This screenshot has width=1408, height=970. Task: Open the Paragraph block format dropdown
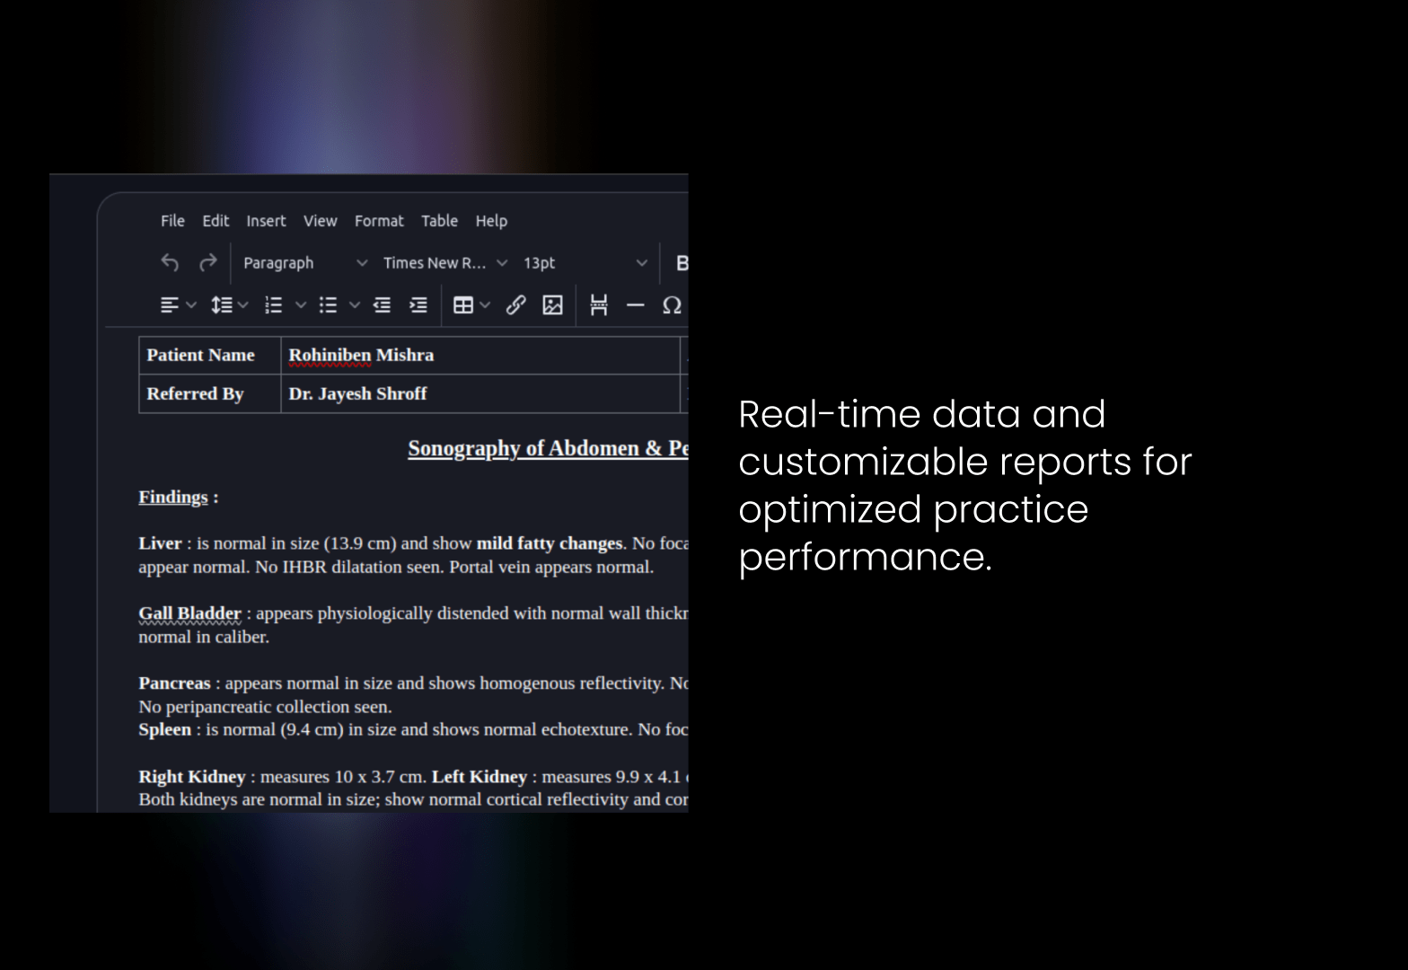[x=305, y=263]
